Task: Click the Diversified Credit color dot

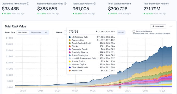Action: point(70,67)
